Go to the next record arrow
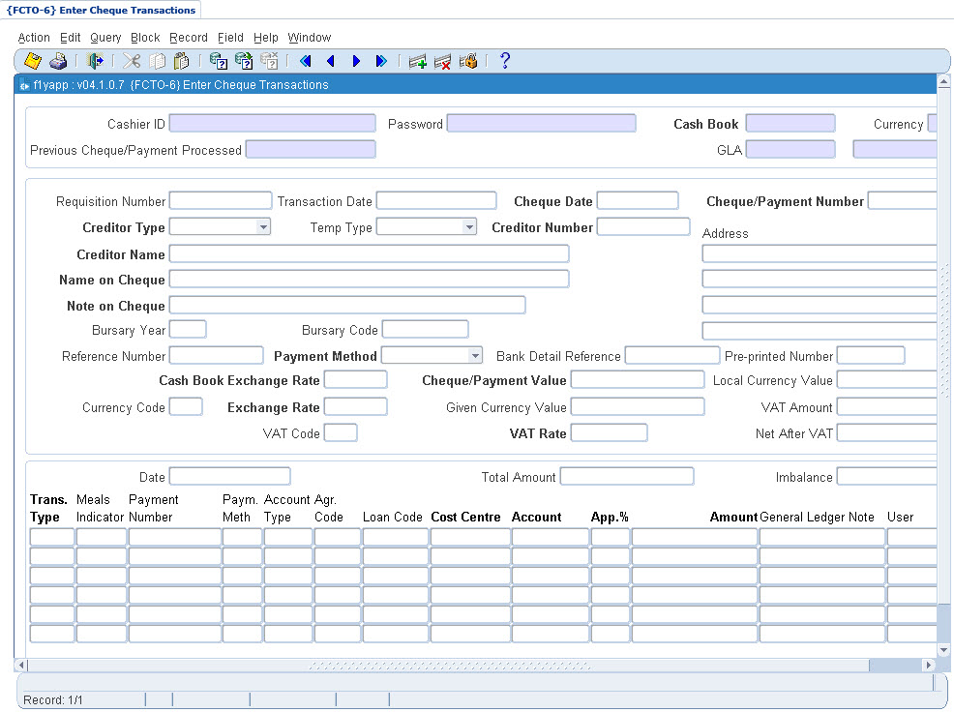Screen dimensions: 954x712 (x=356, y=61)
